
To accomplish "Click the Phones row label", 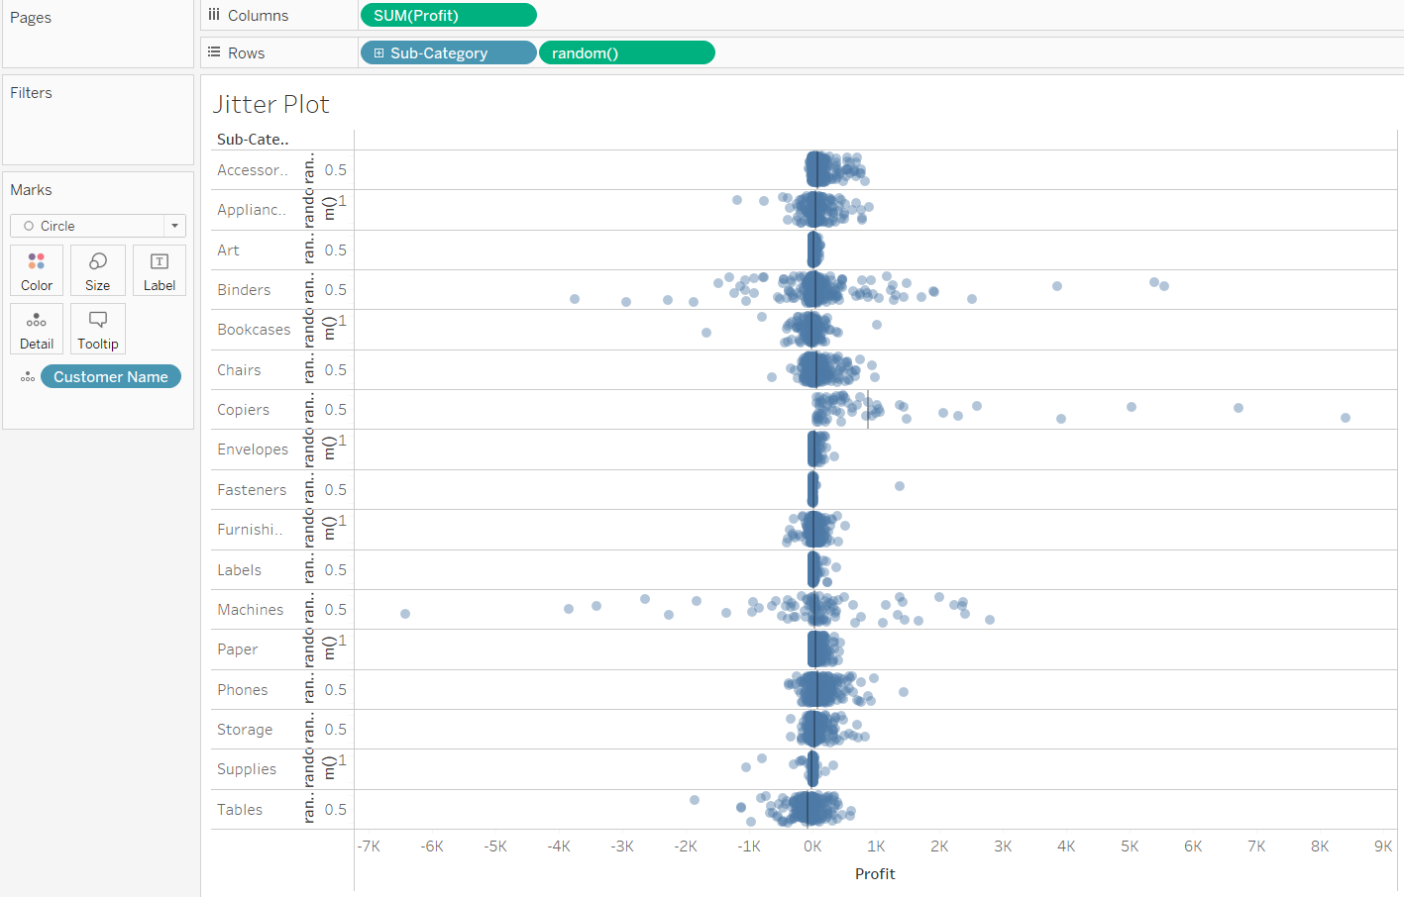I will coord(242,690).
